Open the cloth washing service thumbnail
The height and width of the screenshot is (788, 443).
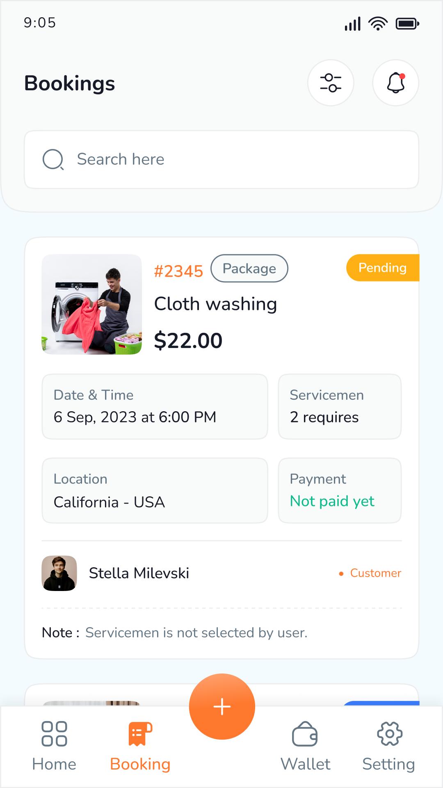pyautogui.click(x=92, y=304)
